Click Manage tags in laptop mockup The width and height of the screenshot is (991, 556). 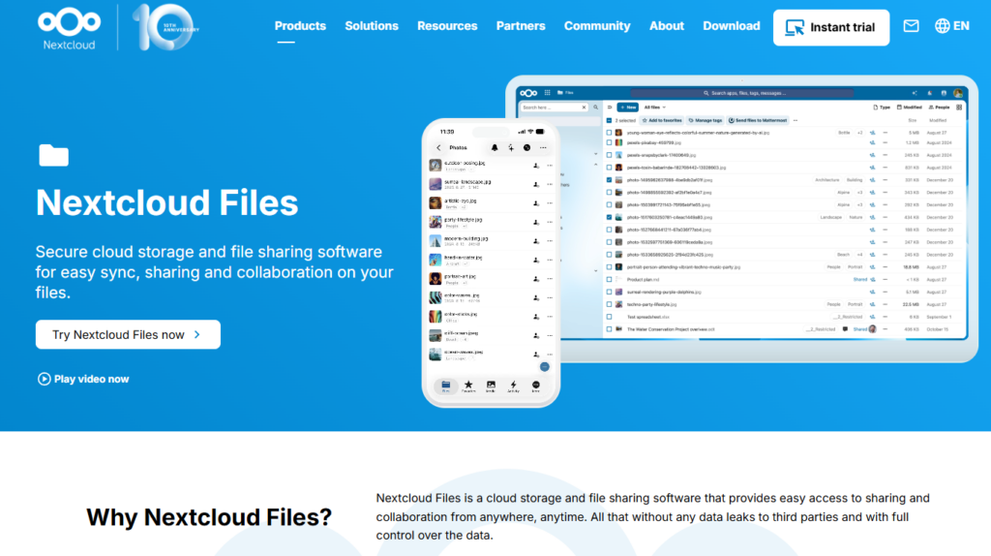coord(706,120)
